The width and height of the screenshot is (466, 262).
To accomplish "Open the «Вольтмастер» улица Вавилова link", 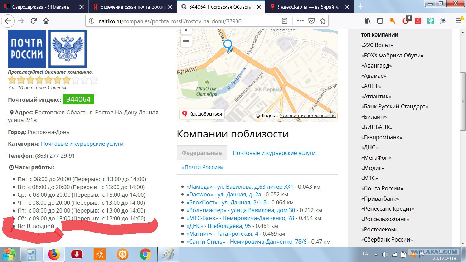I will point(241,210).
